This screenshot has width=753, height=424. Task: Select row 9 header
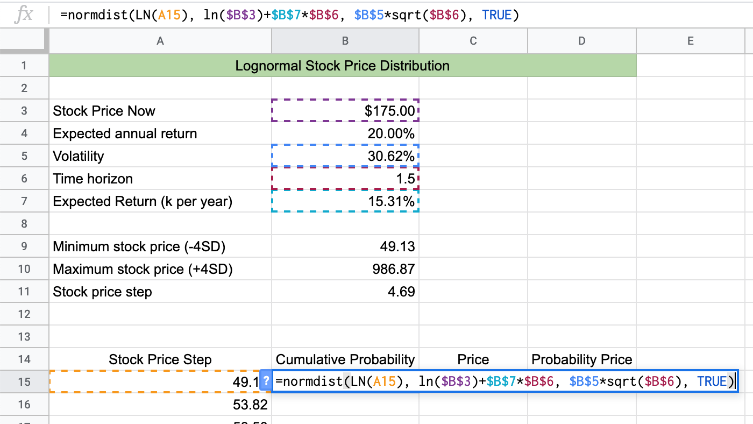24,246
